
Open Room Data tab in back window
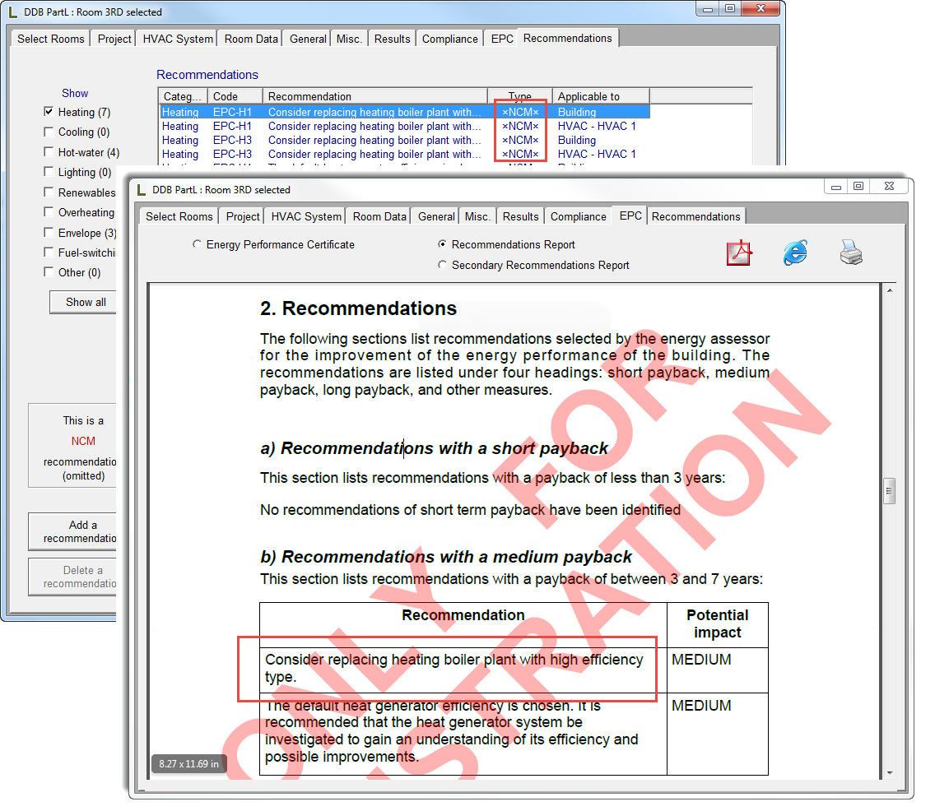(x=251, y=39)
